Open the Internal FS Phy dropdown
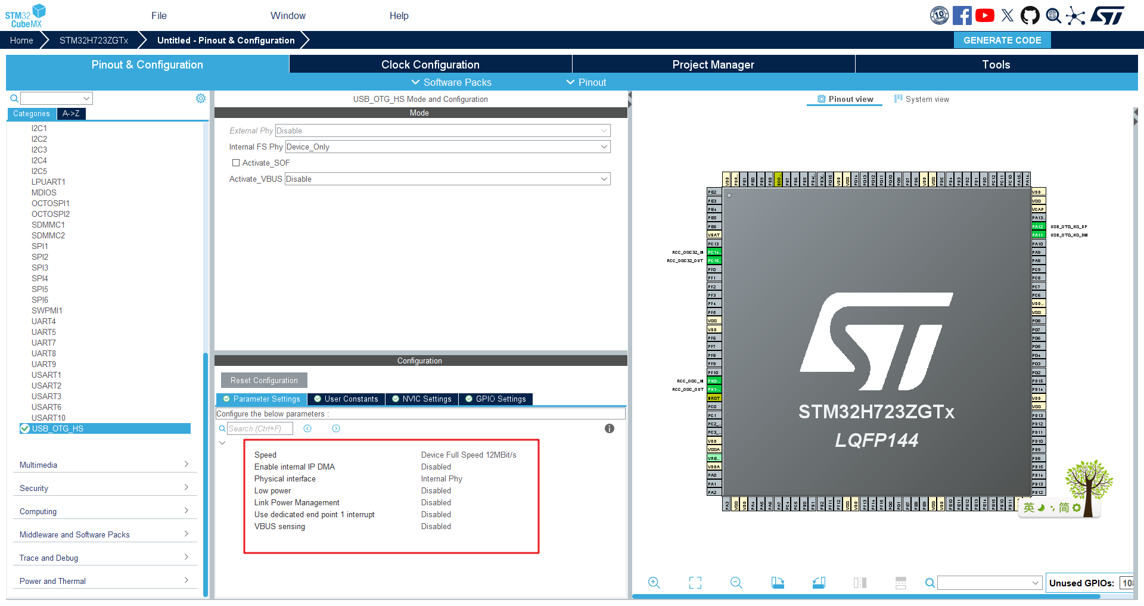The width and height of the screenshot is (1144, 606). point(604,147)
